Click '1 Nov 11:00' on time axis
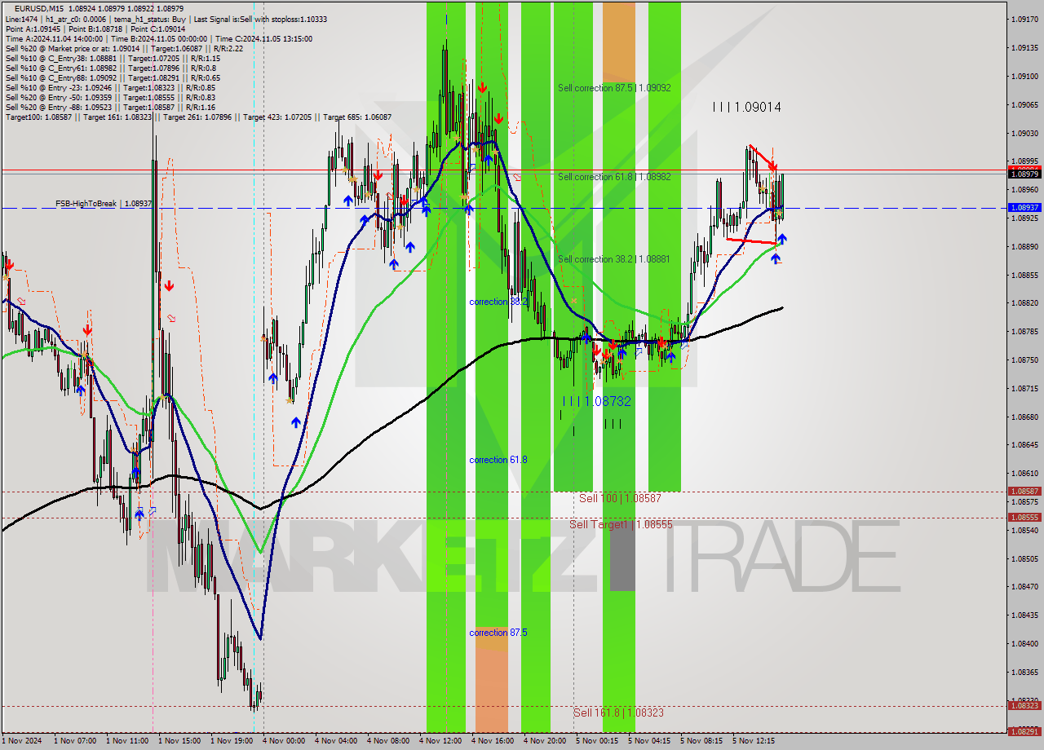Image resolution: width=1044 pixels, height=750 pixels. point(127,741)
